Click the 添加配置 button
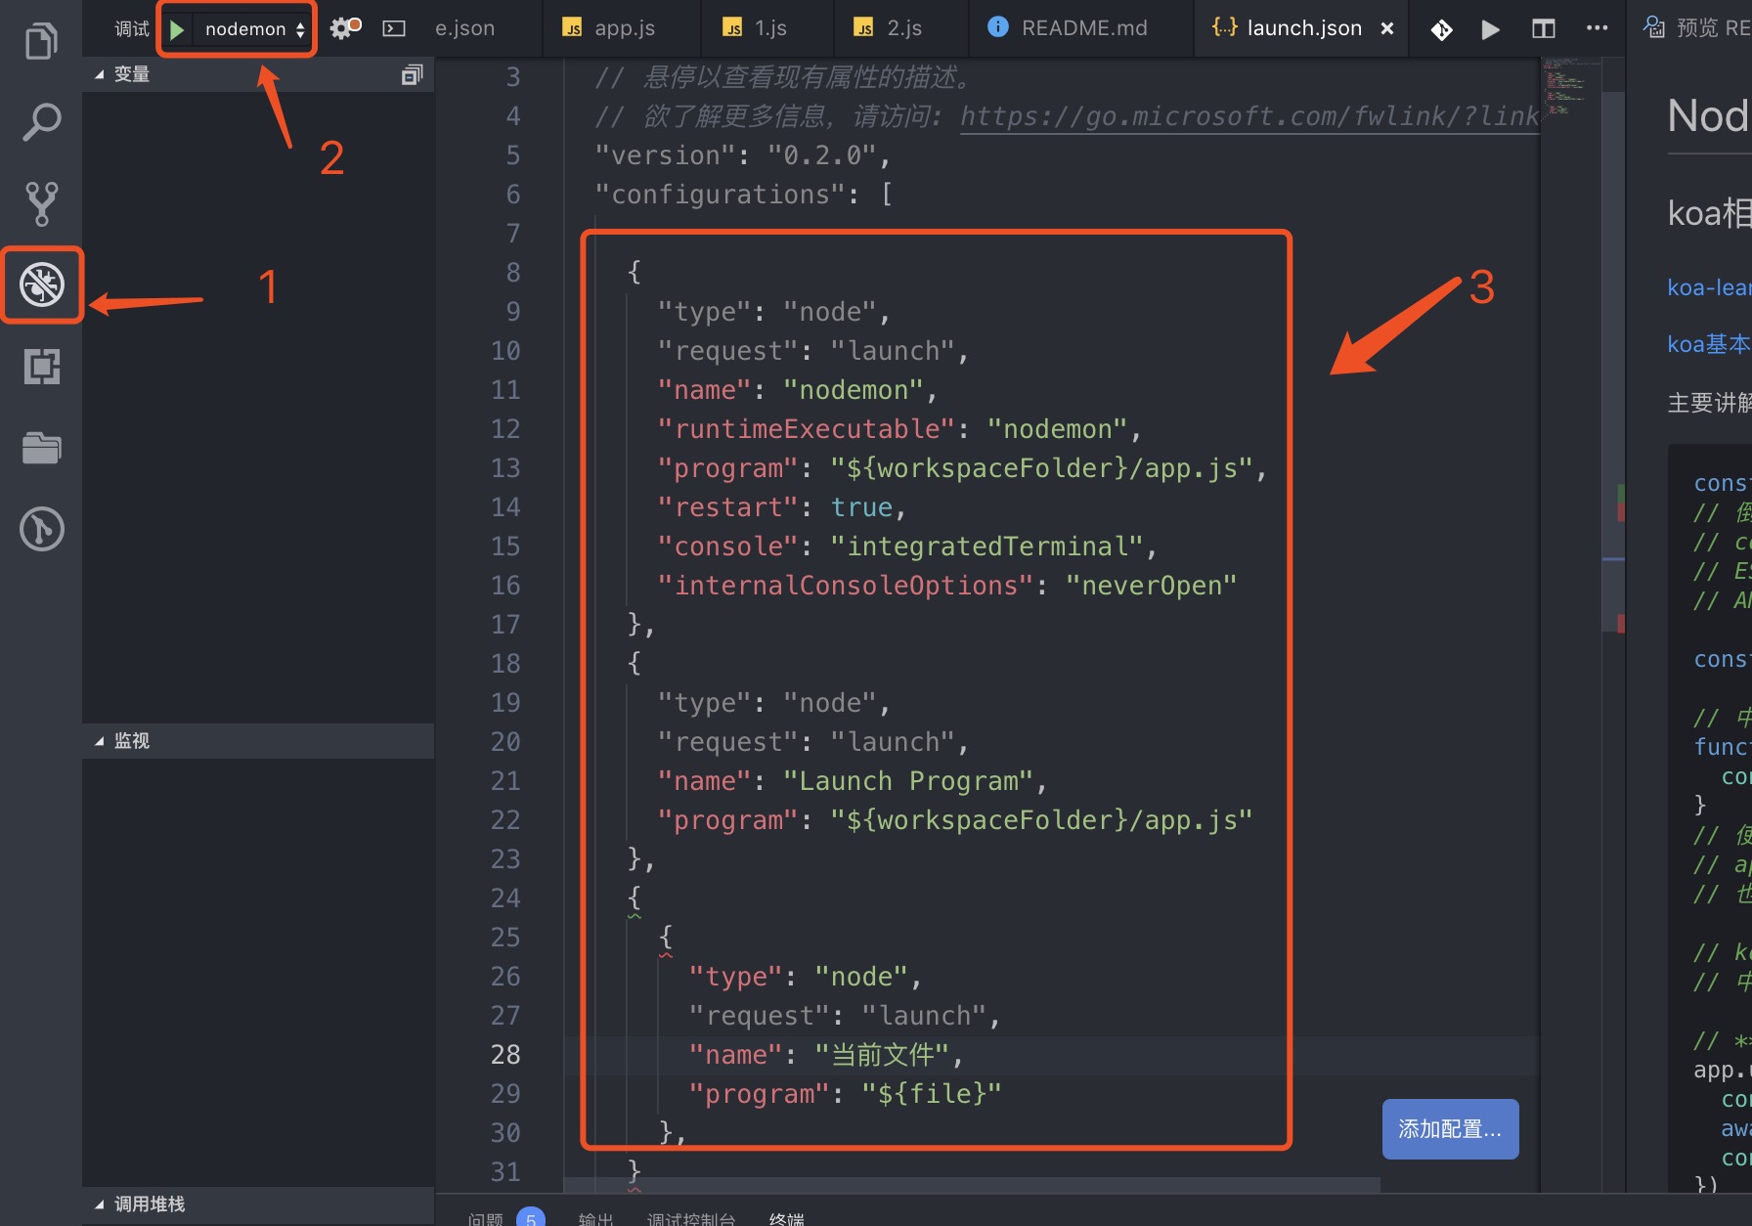The width and height of the screenshot is (1752, 1226). pos(1450,1129)
